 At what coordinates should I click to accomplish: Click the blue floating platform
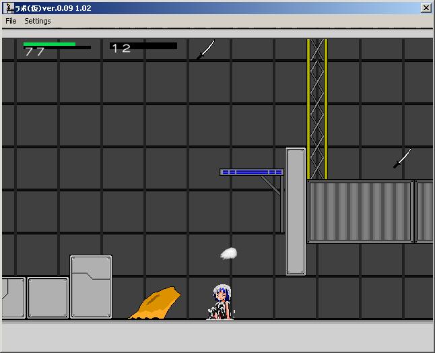tap(251, 172)
